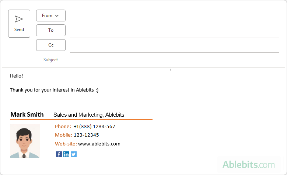Click the 'Hello!' line in message body
Viewport: 287px width, 175px height.
[x=17, y=76]
